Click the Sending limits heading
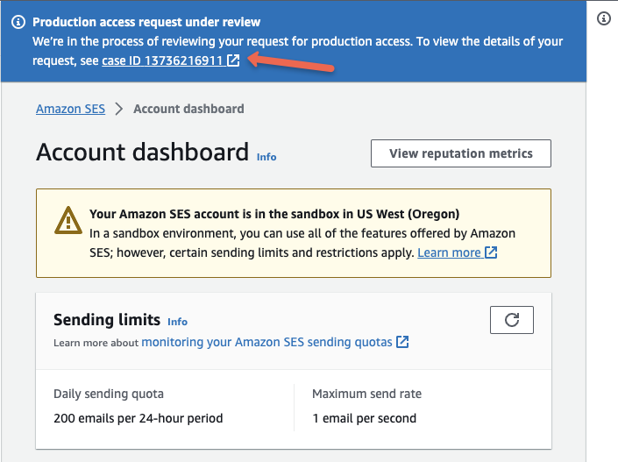This screenshot has width=618, height=462. [107, 320]
